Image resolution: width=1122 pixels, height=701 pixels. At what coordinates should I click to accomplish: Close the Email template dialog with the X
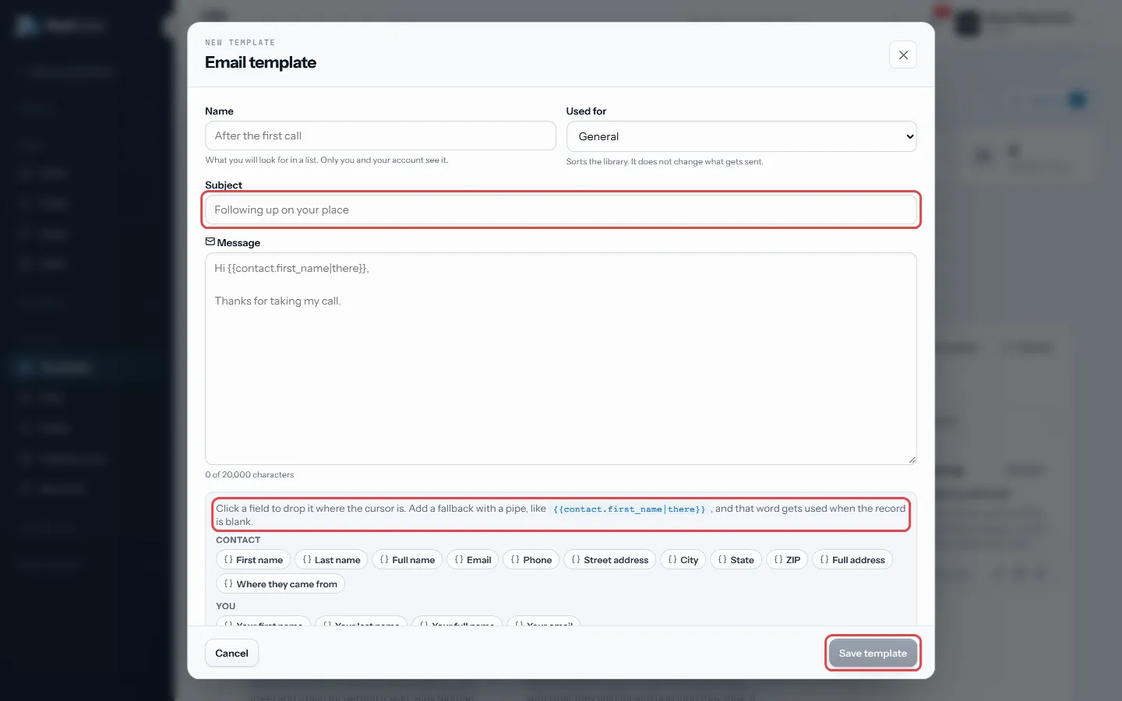(903, 55)
